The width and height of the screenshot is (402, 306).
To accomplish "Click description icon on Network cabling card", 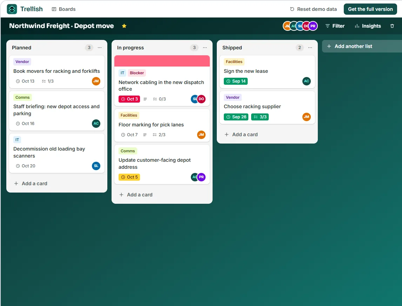I will 145,99.
